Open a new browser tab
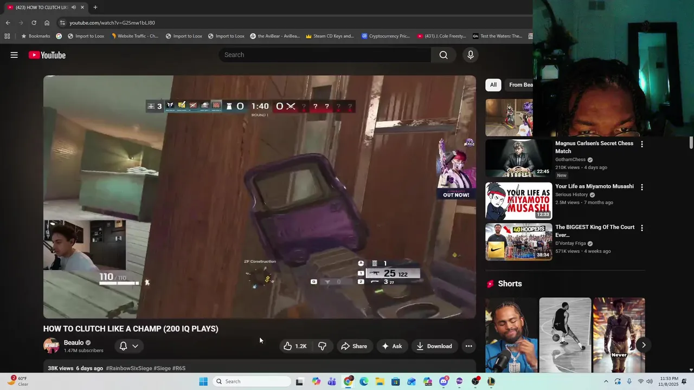 [x=95, y=7]
